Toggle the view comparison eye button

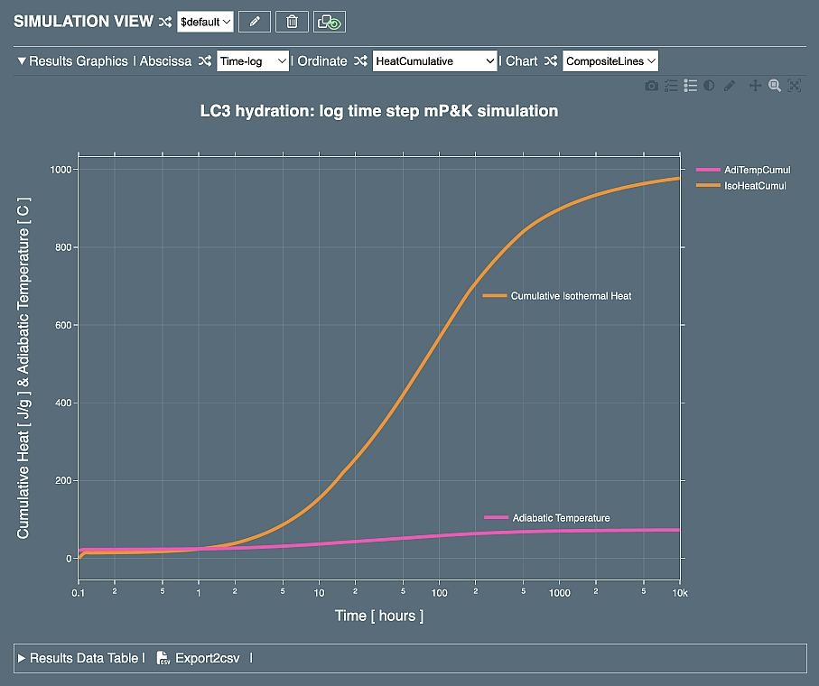330,22
